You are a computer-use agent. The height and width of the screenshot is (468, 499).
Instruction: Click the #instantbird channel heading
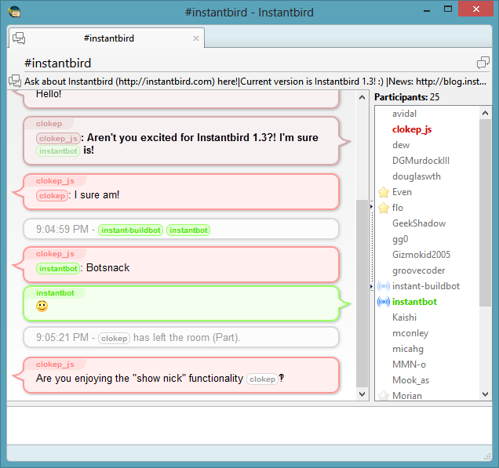(57, 63)
